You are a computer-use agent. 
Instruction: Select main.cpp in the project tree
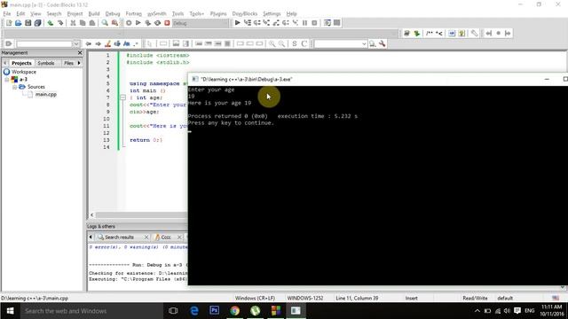coord(46,95)
